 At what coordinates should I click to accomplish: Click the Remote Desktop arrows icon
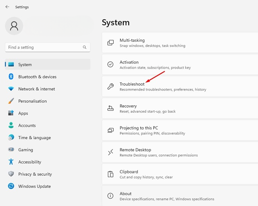[110, 152]
